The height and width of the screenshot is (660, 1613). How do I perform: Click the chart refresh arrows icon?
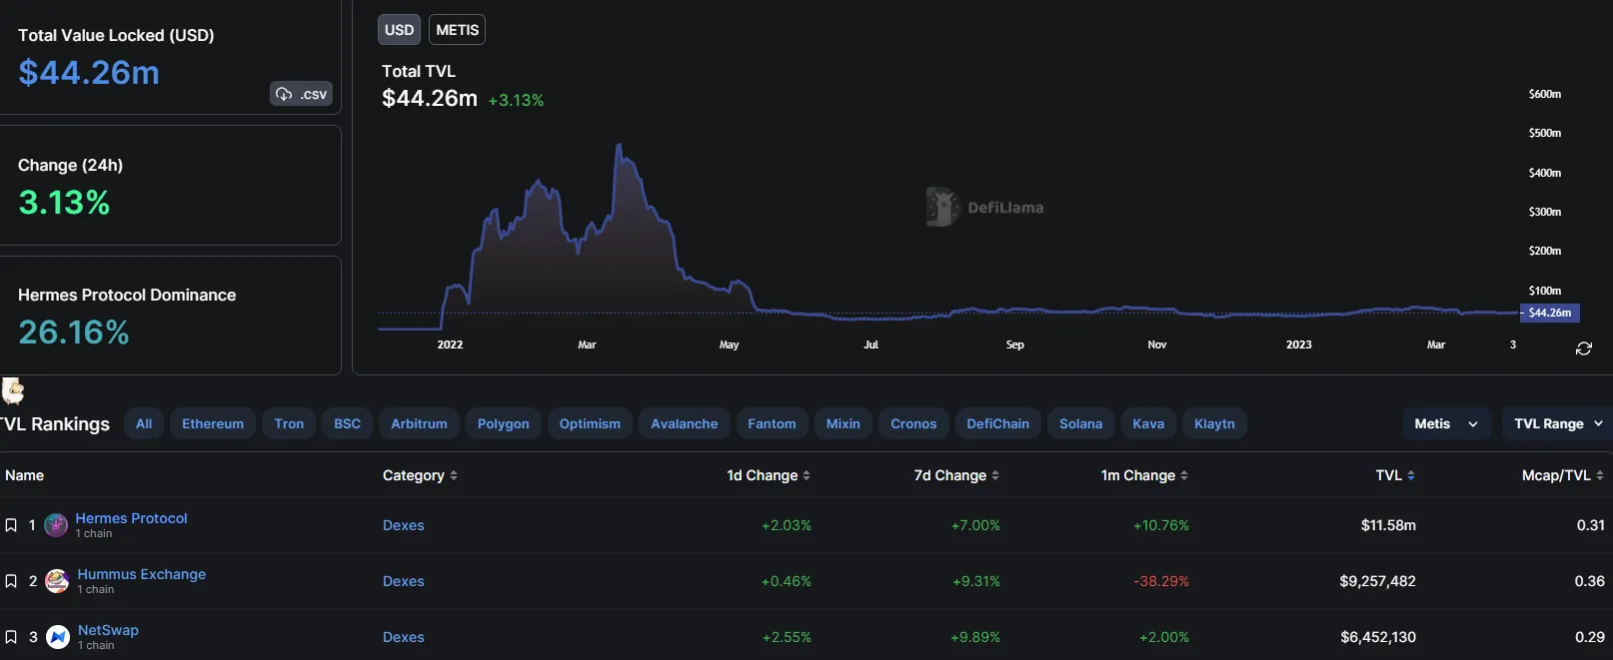[x=1584, y=348]
